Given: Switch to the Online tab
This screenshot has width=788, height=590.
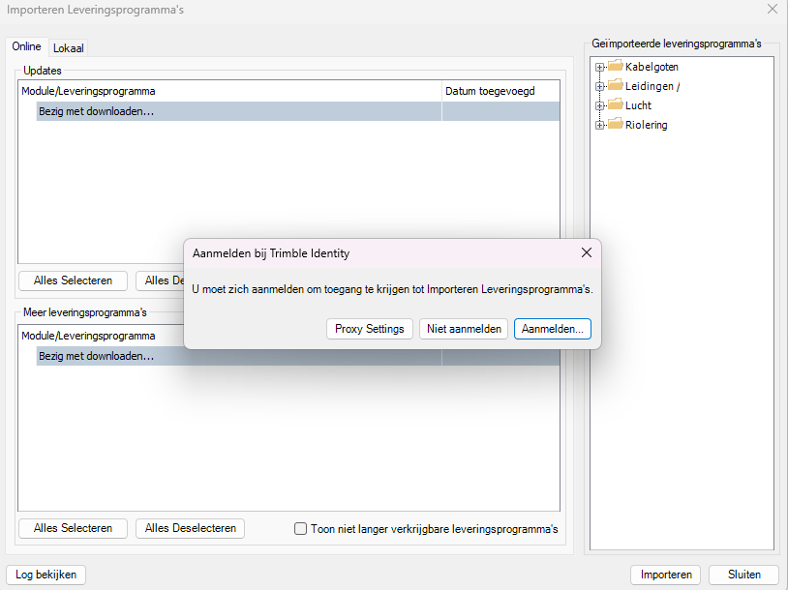Looking at the screenshot, I should (27, 46).
